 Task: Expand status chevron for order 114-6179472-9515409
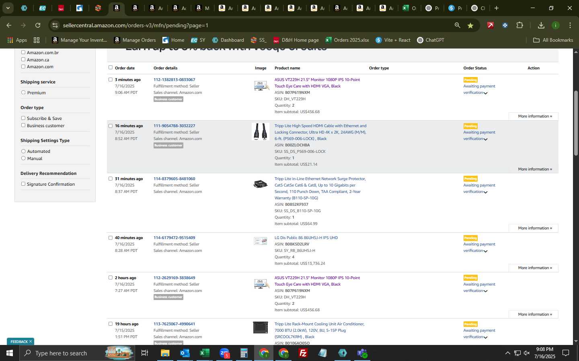[x=486, y=251]
